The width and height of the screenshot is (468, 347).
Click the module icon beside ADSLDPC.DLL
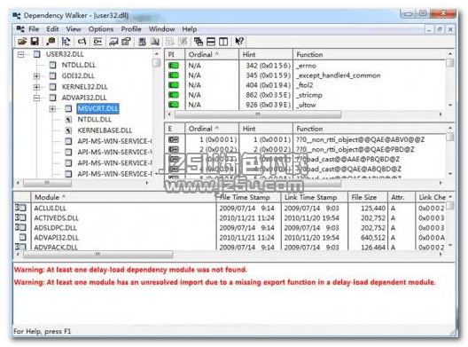(20, 227)
